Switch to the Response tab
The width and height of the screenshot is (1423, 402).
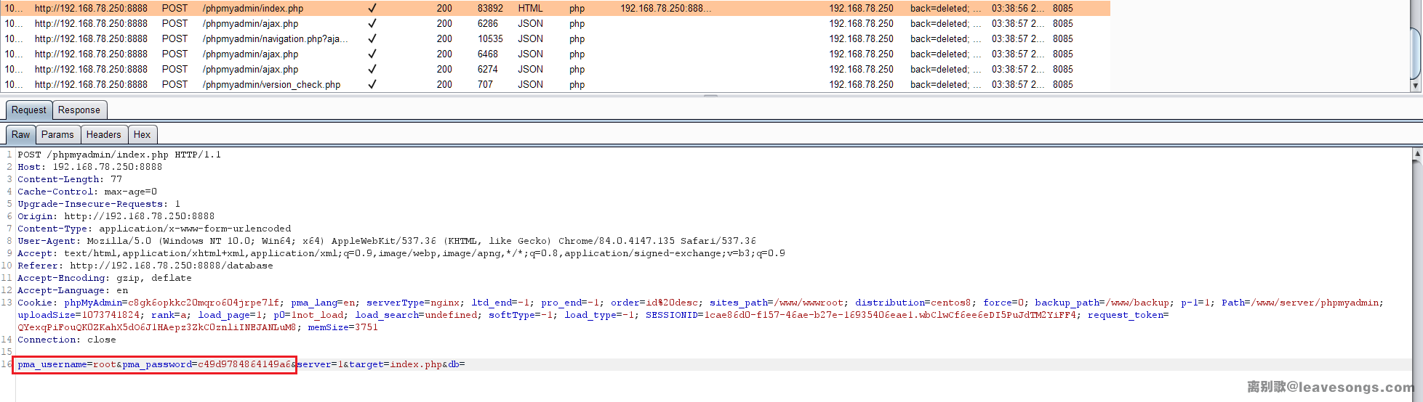coord(79,110)
